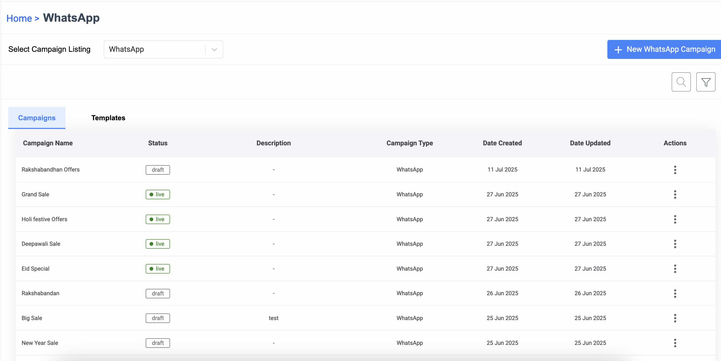Open three-dot menu for Holi festive Offers
This screenshot has width=721, height=361.
click(x=675, y=219)
